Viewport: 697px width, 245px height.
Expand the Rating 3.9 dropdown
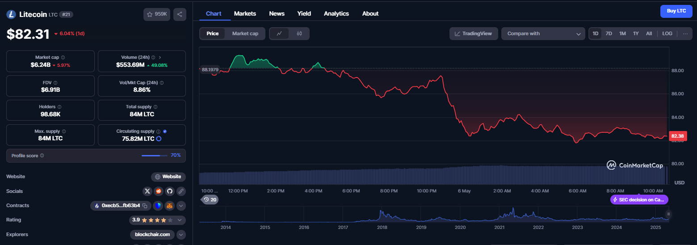pyautogui.click(x=180, y=220)
